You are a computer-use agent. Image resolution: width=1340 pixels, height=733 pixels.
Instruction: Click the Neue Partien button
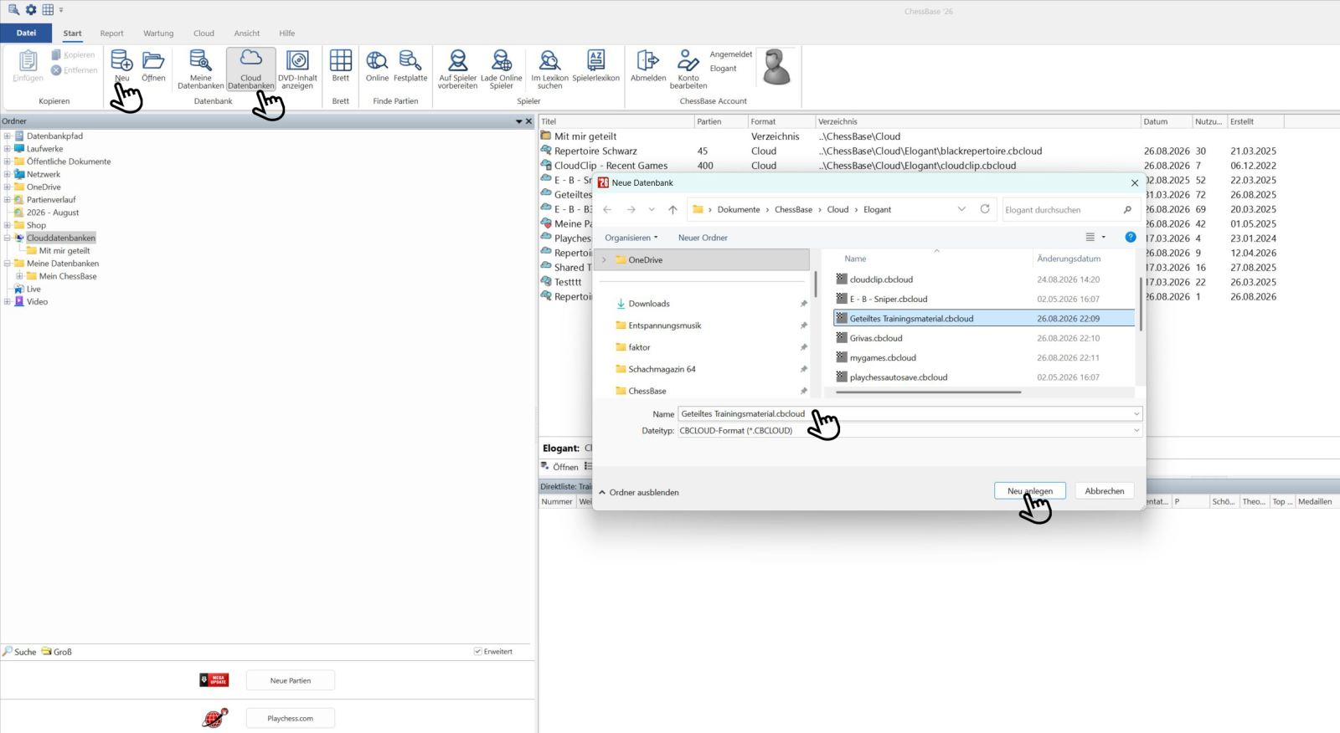tap(291, 680)
